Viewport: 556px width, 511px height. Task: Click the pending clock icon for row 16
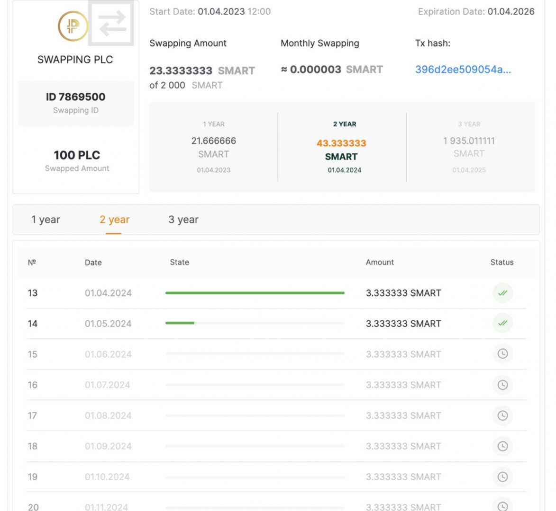tap(502, 385)
